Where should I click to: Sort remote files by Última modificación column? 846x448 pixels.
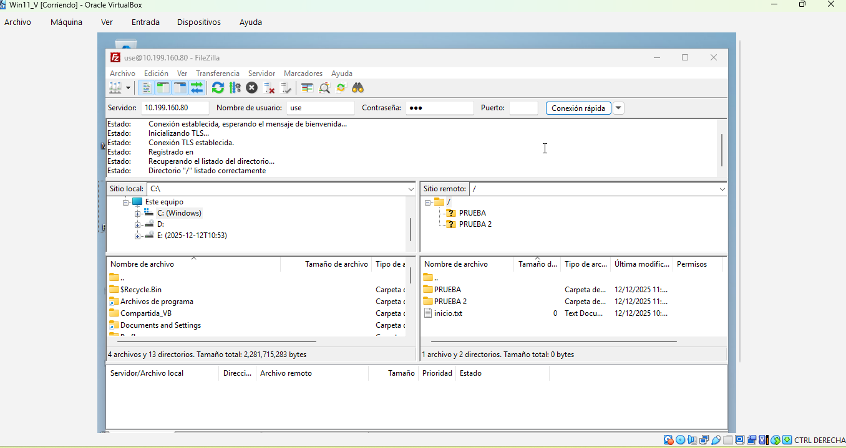point(641,264)
